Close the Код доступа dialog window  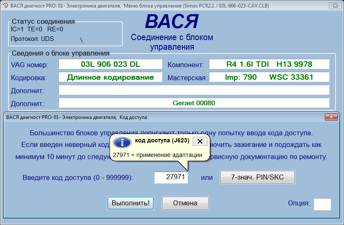[331, 117]
